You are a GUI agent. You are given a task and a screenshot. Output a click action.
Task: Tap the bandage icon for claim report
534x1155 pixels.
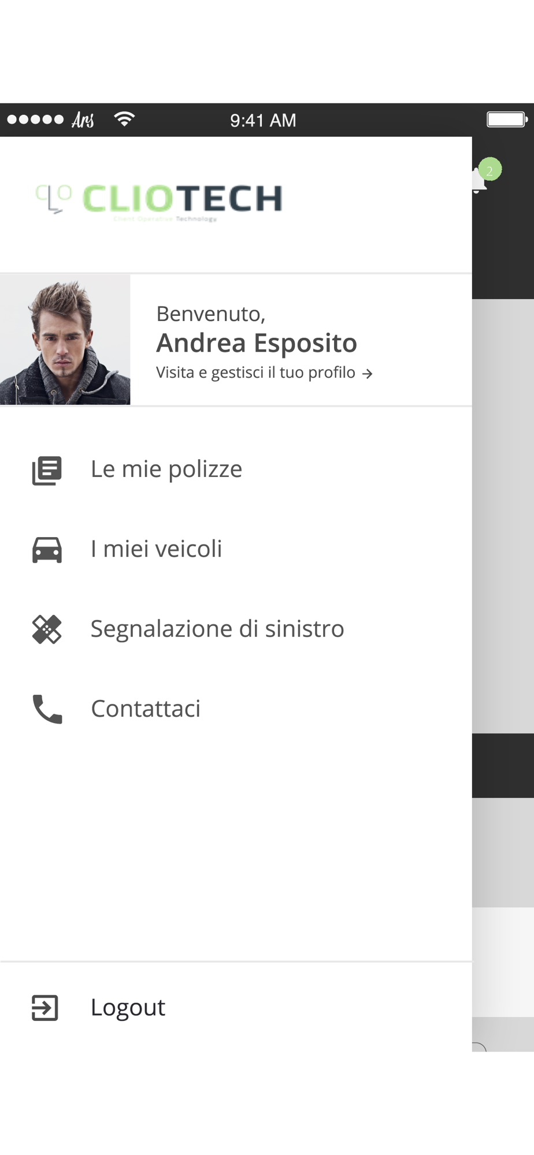pos(47,629)
